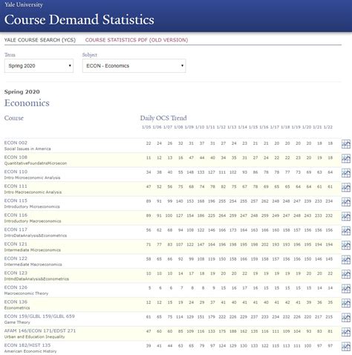Image resolution: width=352 pixels, height=355 pixels.
Task: Open ECON 159/GLBL 159/GLBL 659 course link
Action: pos(39,316)
